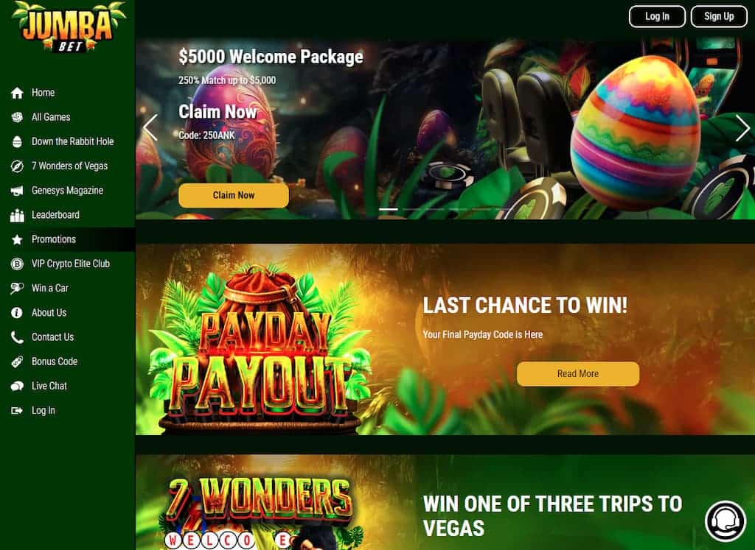The width and height of the screenshot is (755, 550).
Task: Open All Games dice icon
Action: [x=17, y=117]
